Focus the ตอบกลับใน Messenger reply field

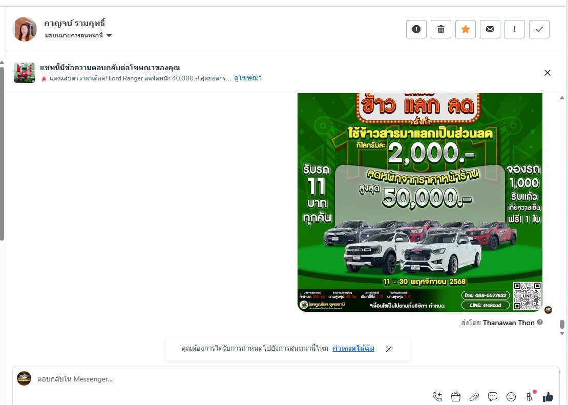click(x=232, y=379)
